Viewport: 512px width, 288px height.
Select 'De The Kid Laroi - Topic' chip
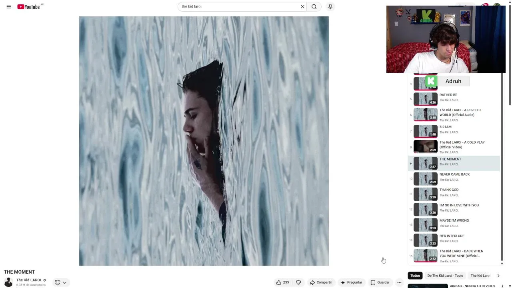445,276
